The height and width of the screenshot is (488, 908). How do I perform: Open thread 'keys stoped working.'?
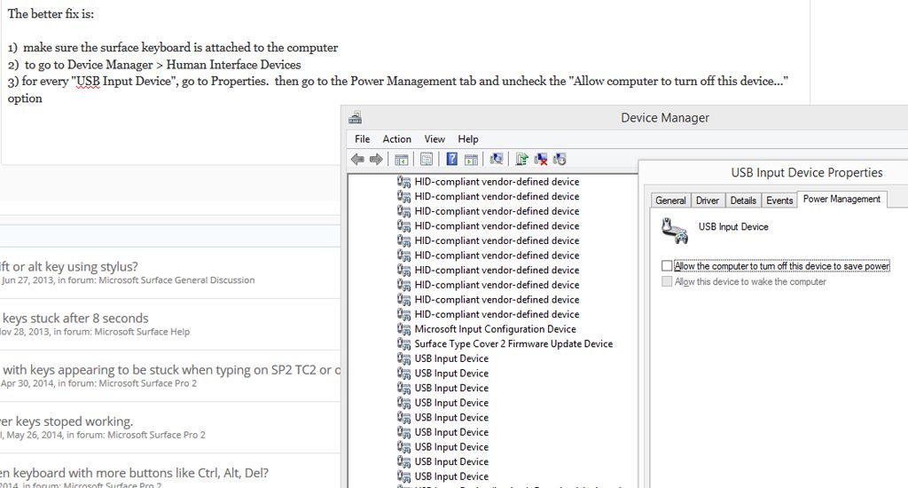[67, 421]
